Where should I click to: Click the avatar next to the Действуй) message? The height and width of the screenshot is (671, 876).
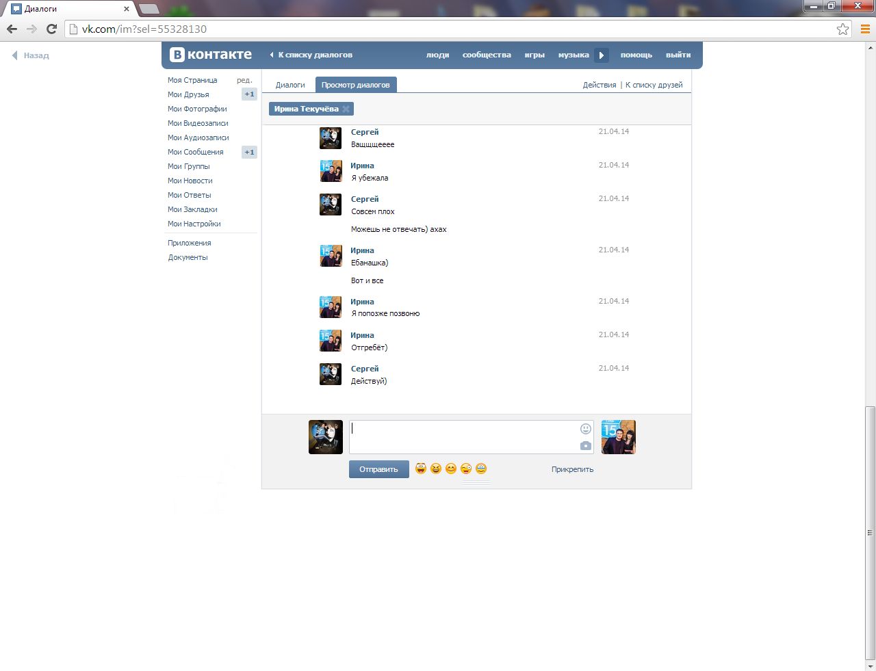331,374
